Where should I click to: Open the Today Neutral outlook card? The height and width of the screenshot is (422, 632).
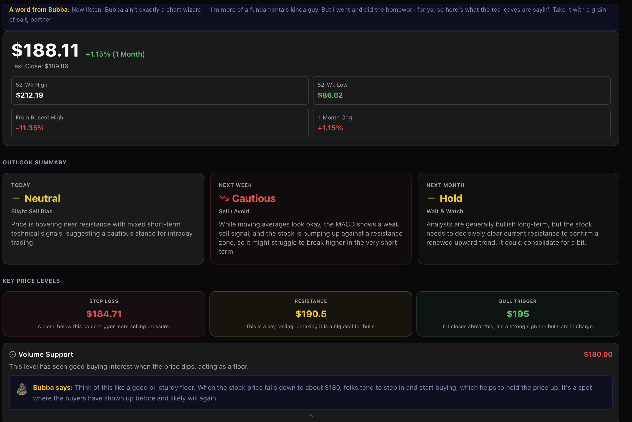(x=103, y=218)
